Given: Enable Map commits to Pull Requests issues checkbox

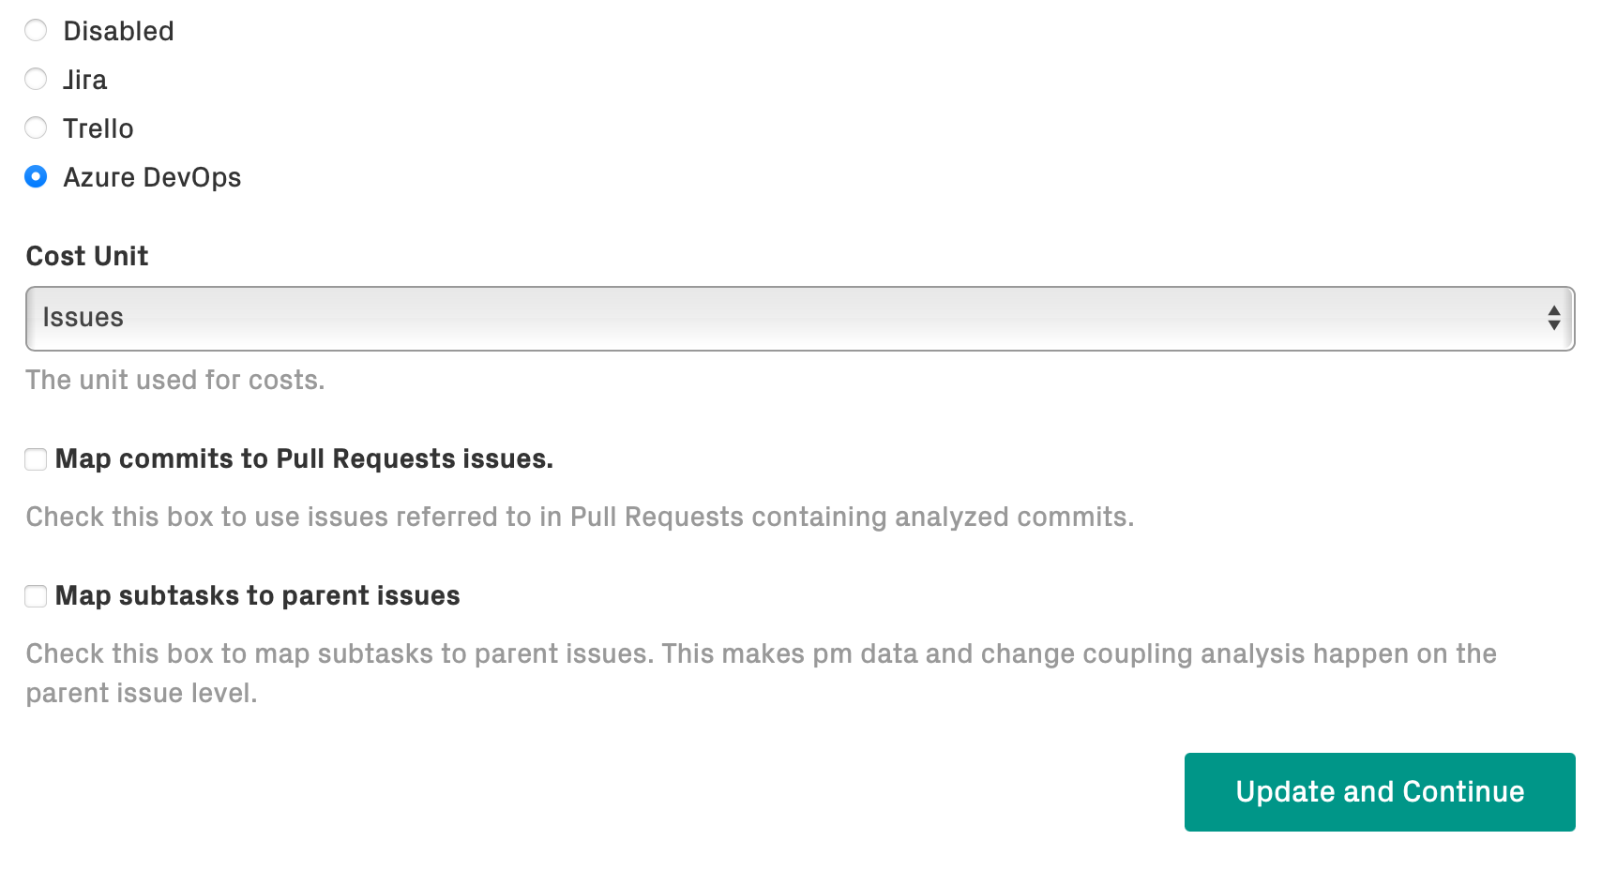Looking at the screenshot, I should pyautogui.click(x=36, y=459).
